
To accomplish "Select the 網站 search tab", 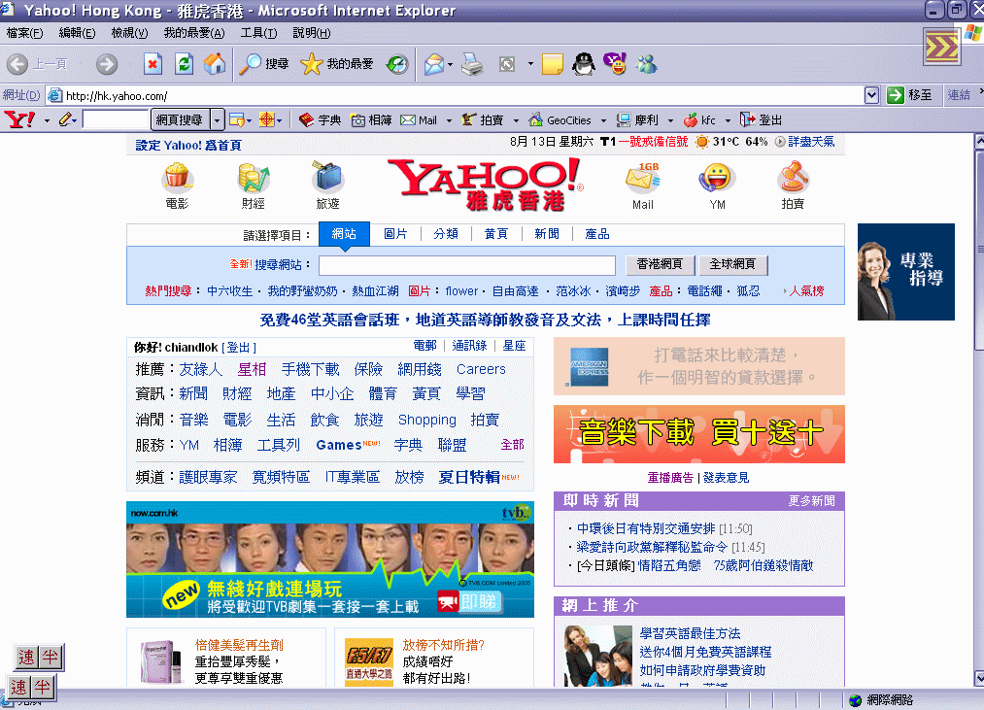I will 344,233.
